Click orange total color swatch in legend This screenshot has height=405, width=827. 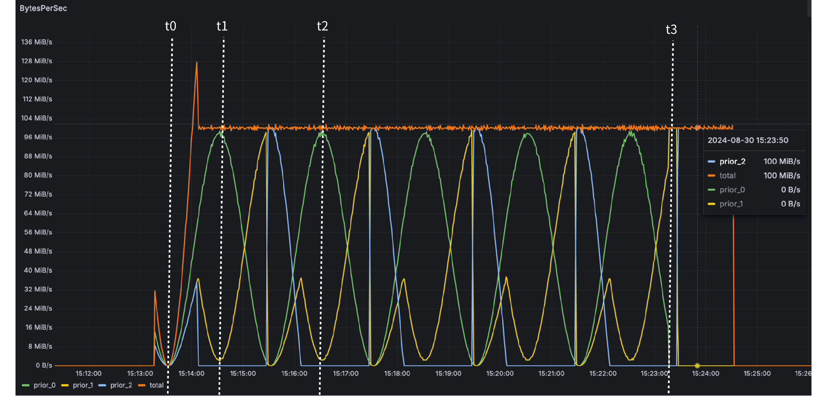142,385
